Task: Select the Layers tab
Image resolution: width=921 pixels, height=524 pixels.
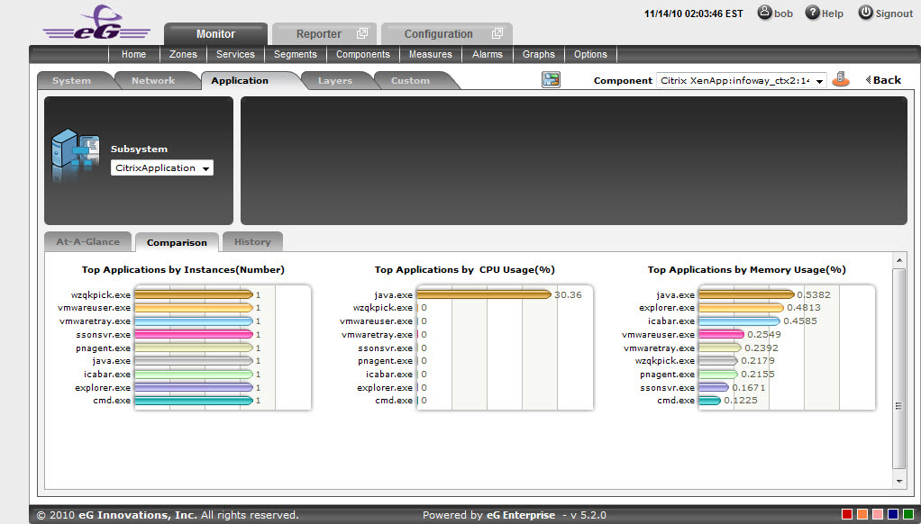Action: [x=335, y=80]
